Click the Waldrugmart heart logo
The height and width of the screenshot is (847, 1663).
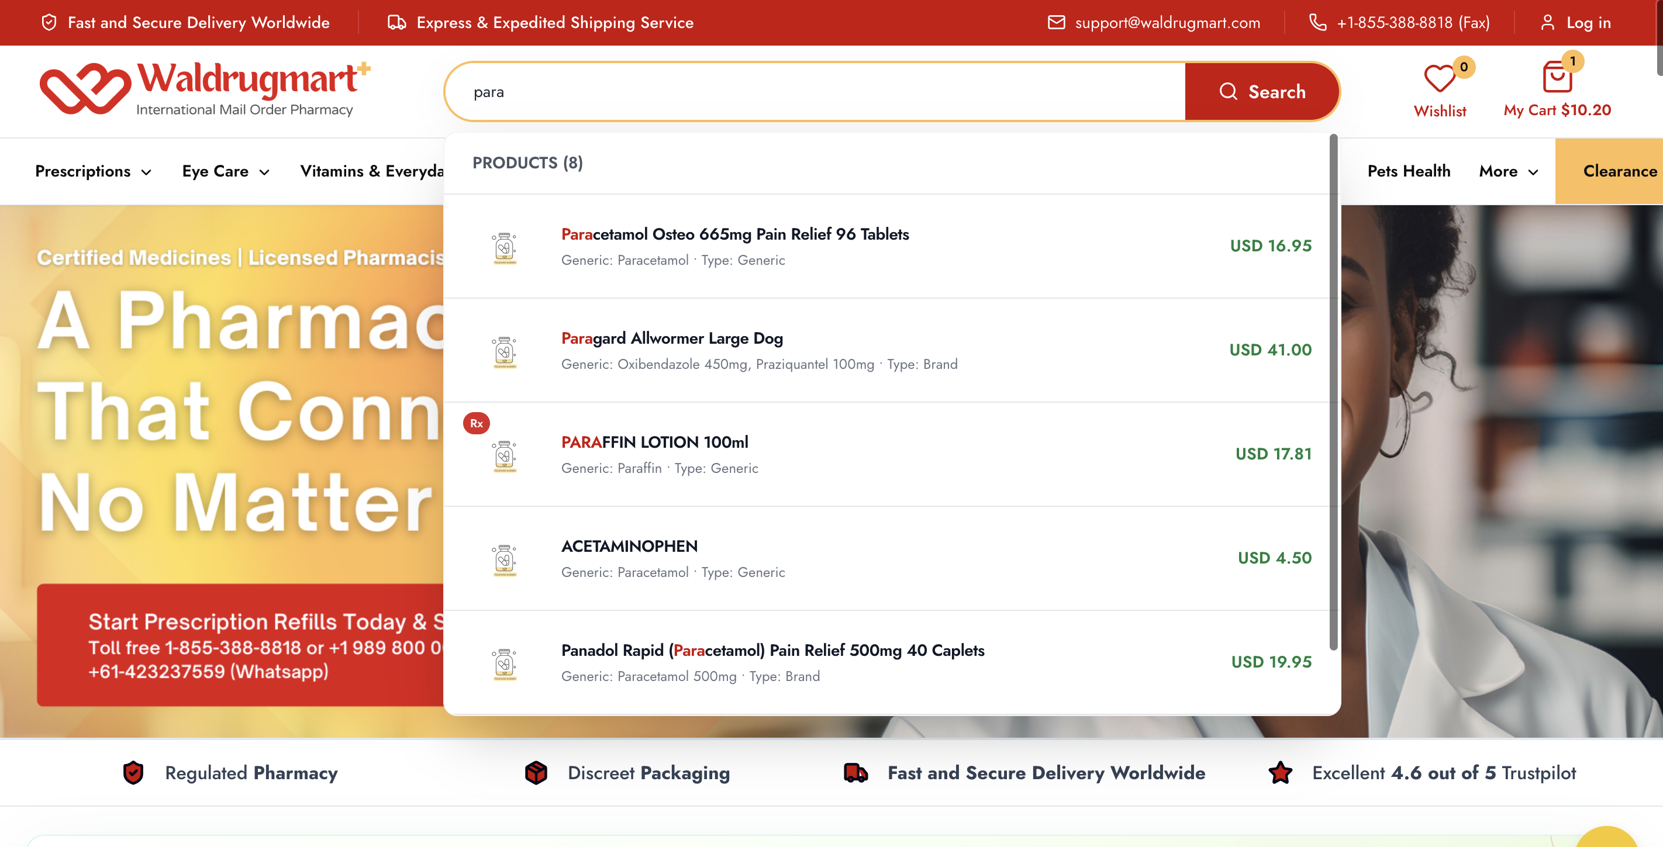coord(85,88)
